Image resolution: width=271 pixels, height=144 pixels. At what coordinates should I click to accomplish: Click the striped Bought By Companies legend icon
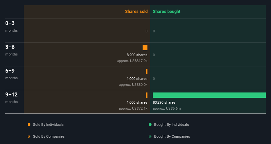click(x=150, y=136)
